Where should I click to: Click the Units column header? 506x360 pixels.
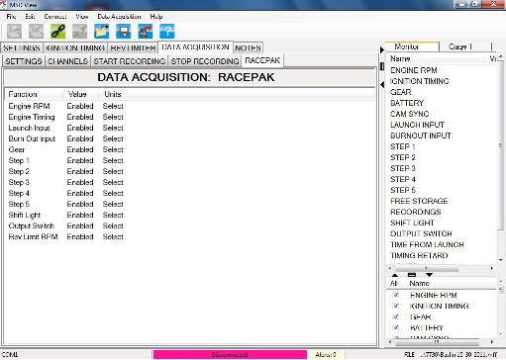113,94
